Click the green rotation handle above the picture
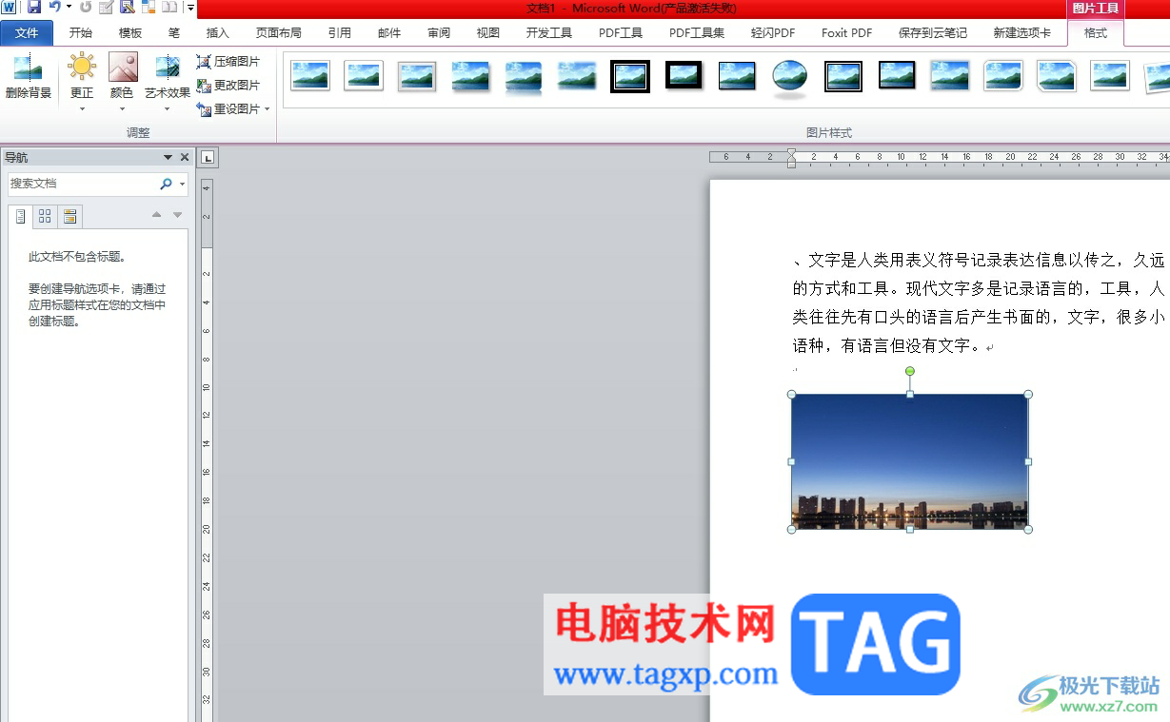 (x=910, y=371)
